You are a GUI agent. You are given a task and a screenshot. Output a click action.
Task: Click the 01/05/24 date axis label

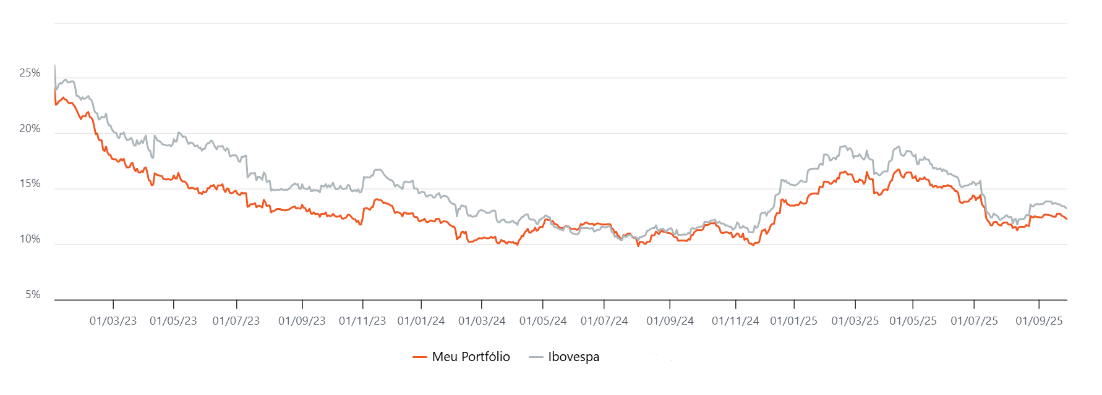click(543, 321)
